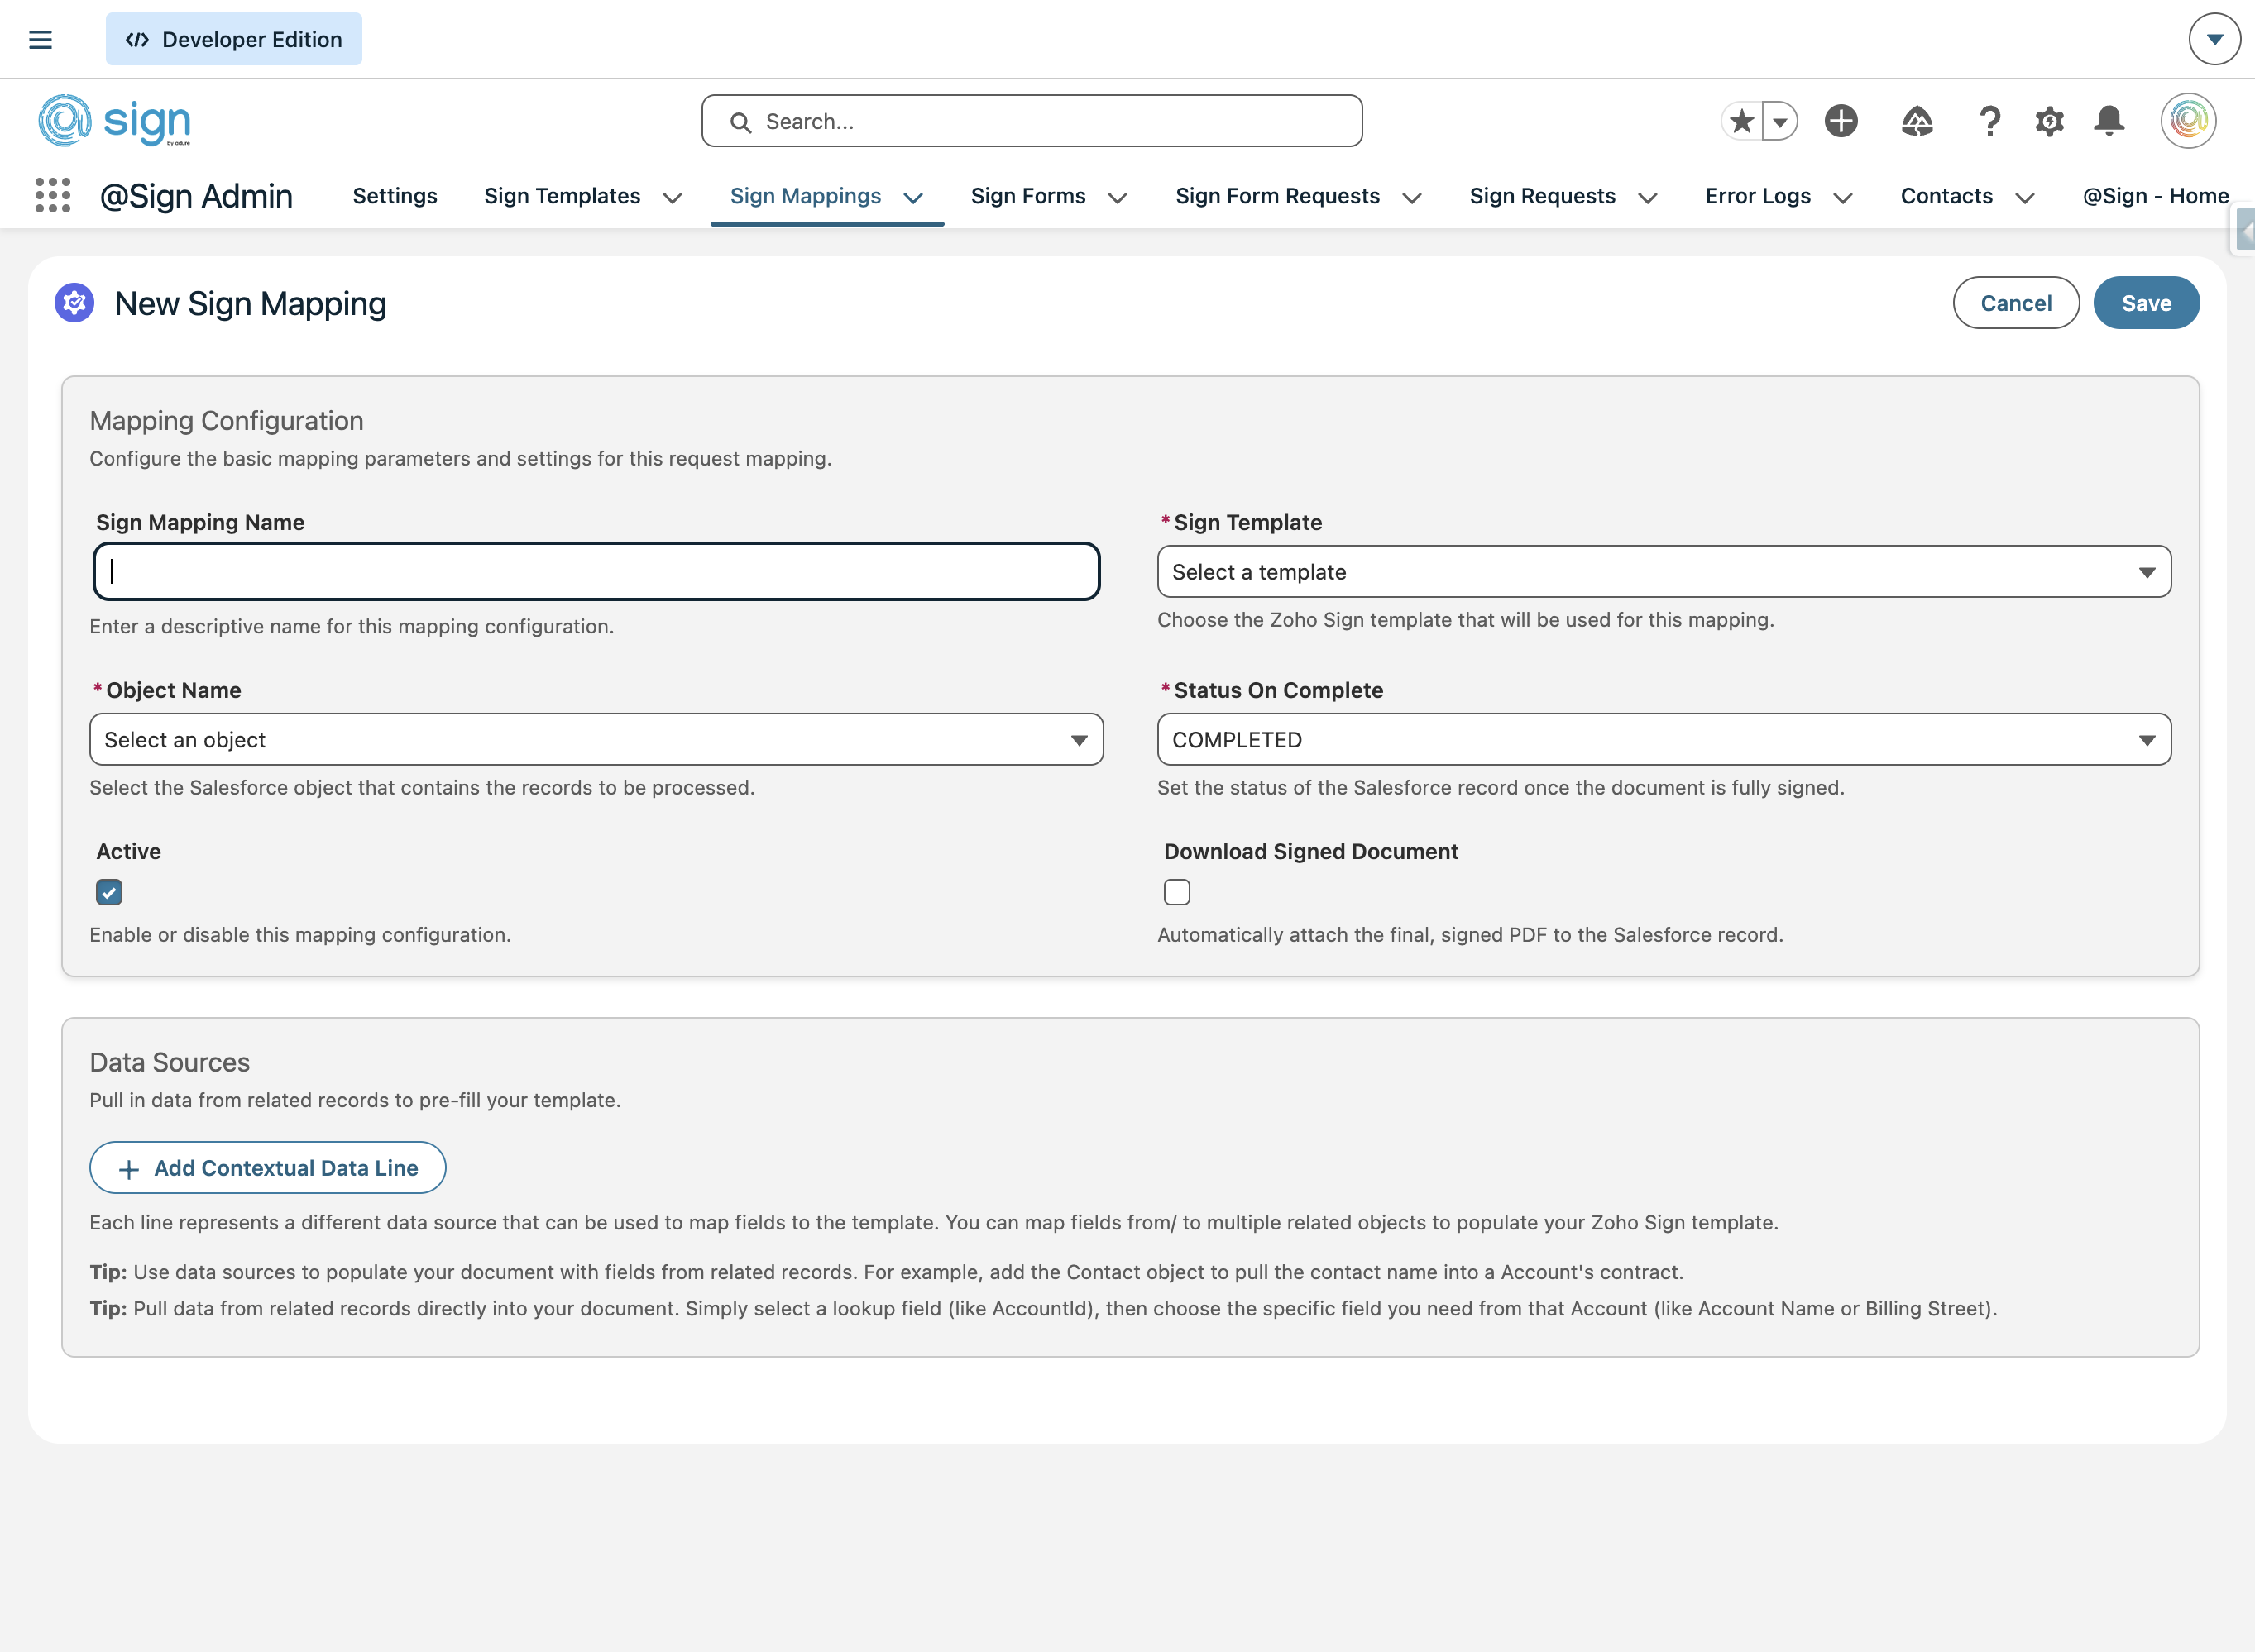Expand the favorites list dropdown arrow
Viewport: 2255px width, 1652px height.
pos(1780,121)
